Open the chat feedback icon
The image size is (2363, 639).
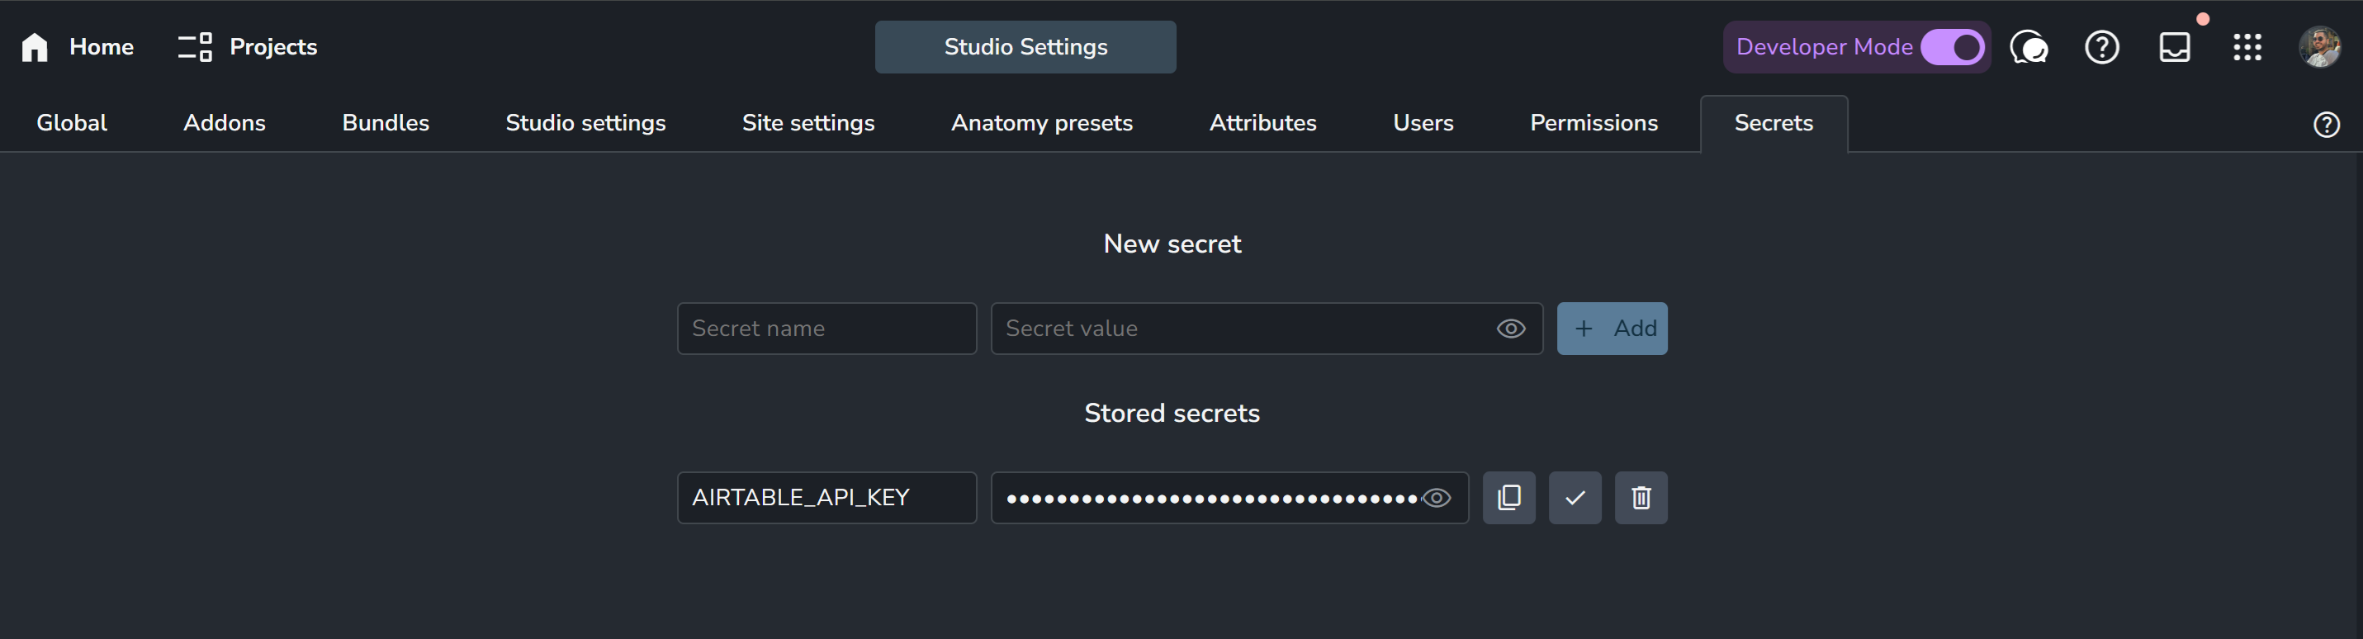[2028, 47]
